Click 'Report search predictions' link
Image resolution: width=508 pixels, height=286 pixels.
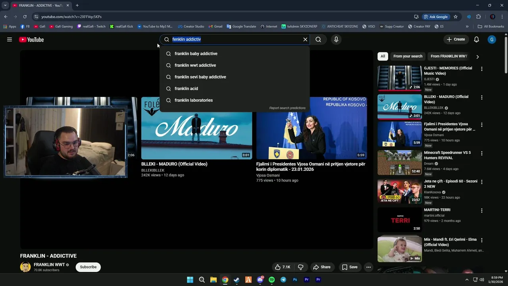(x=287, y=108)
